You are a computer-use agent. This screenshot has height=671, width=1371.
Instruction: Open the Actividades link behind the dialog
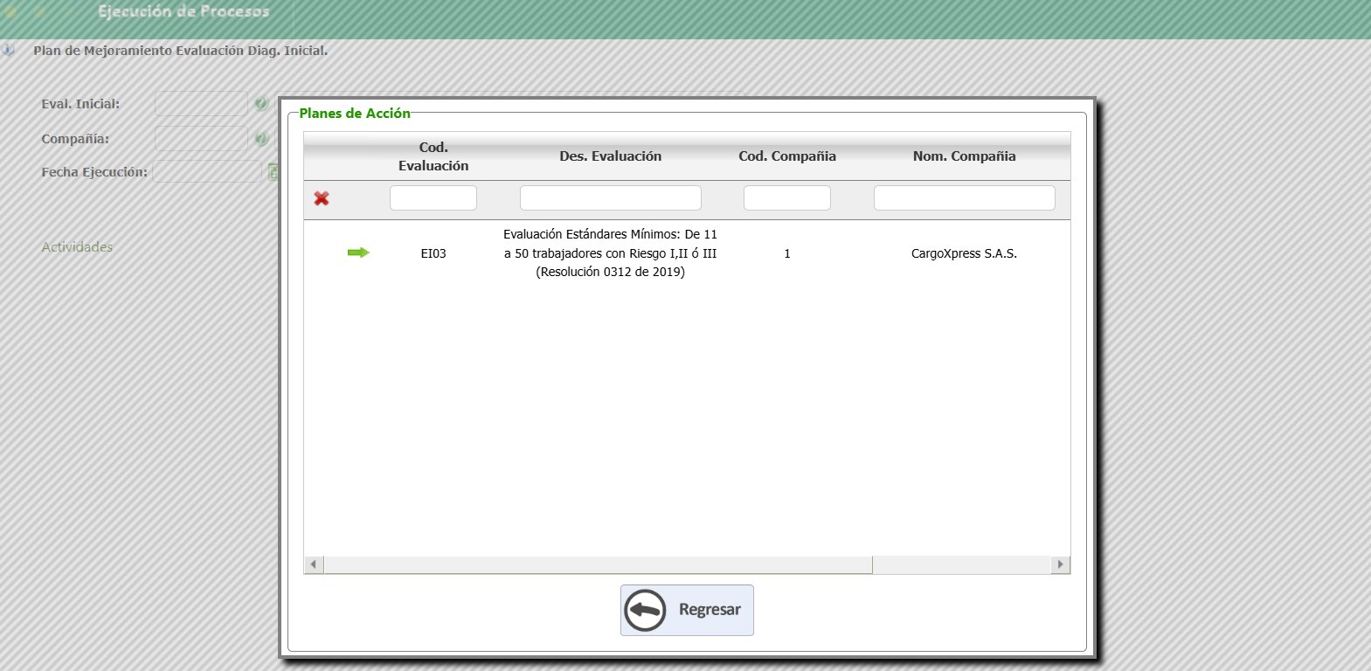point(77,247)
